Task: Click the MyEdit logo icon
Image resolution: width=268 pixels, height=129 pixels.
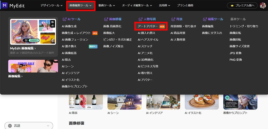Action: tap(5, 5)
